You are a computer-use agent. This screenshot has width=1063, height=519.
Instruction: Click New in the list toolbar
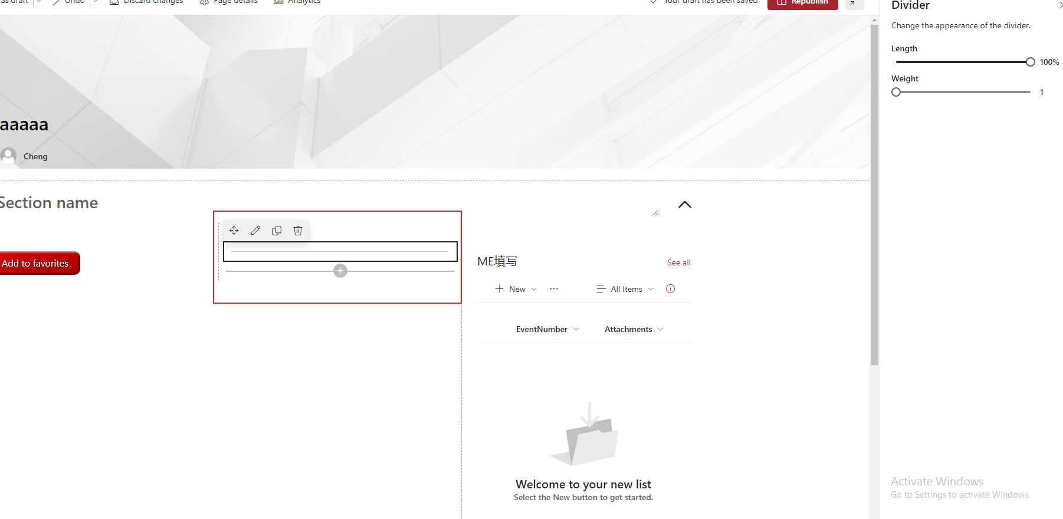(x=516, y=289)
